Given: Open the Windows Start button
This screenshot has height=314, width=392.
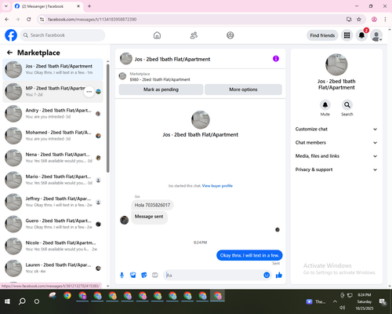Looking at the screenshot, I should click(x=7, y=301).
